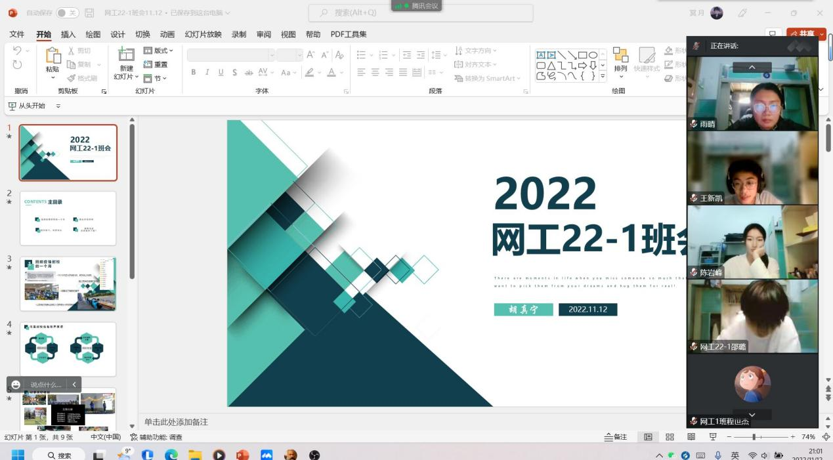Open Reading View from status bar

[691, 437]
